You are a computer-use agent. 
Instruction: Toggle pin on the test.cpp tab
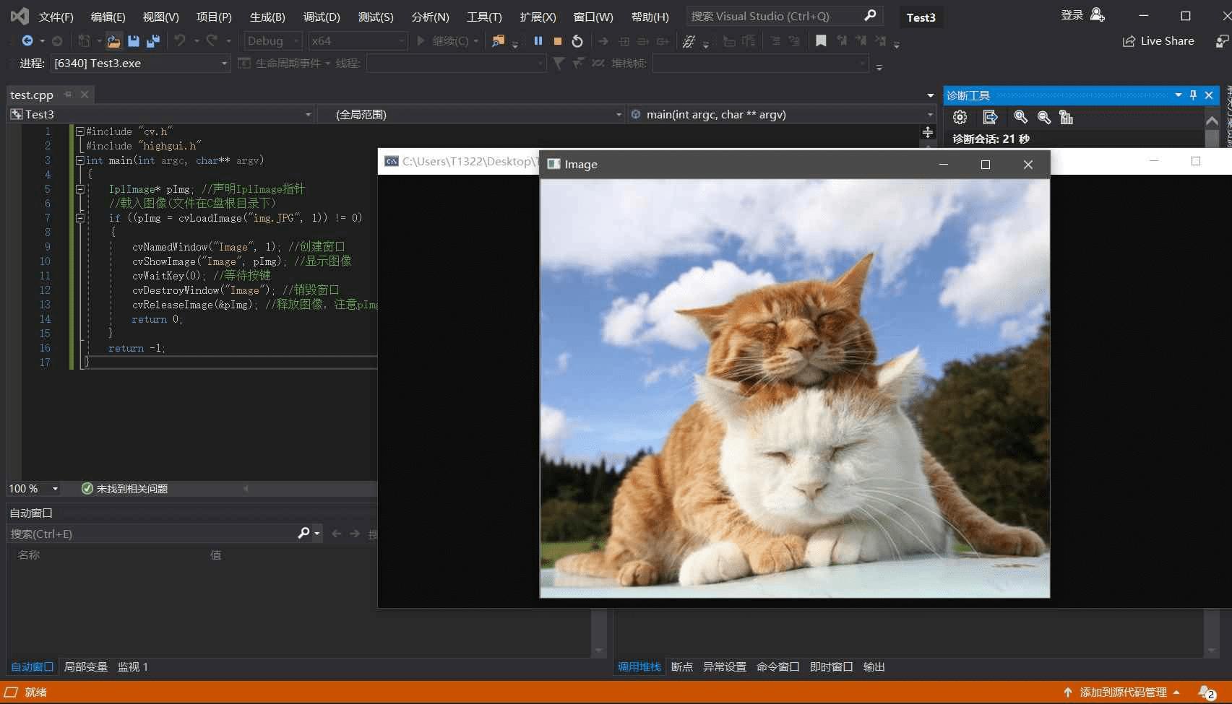point(68,95)
